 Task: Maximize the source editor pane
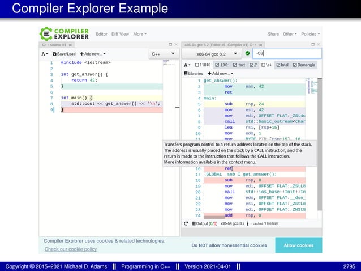[170, 44]
